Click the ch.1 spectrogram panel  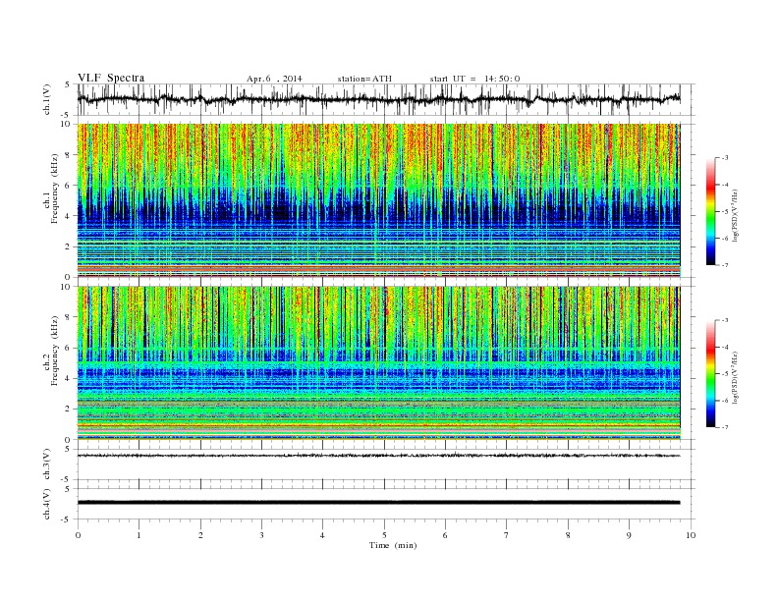(x=379, y=200)
